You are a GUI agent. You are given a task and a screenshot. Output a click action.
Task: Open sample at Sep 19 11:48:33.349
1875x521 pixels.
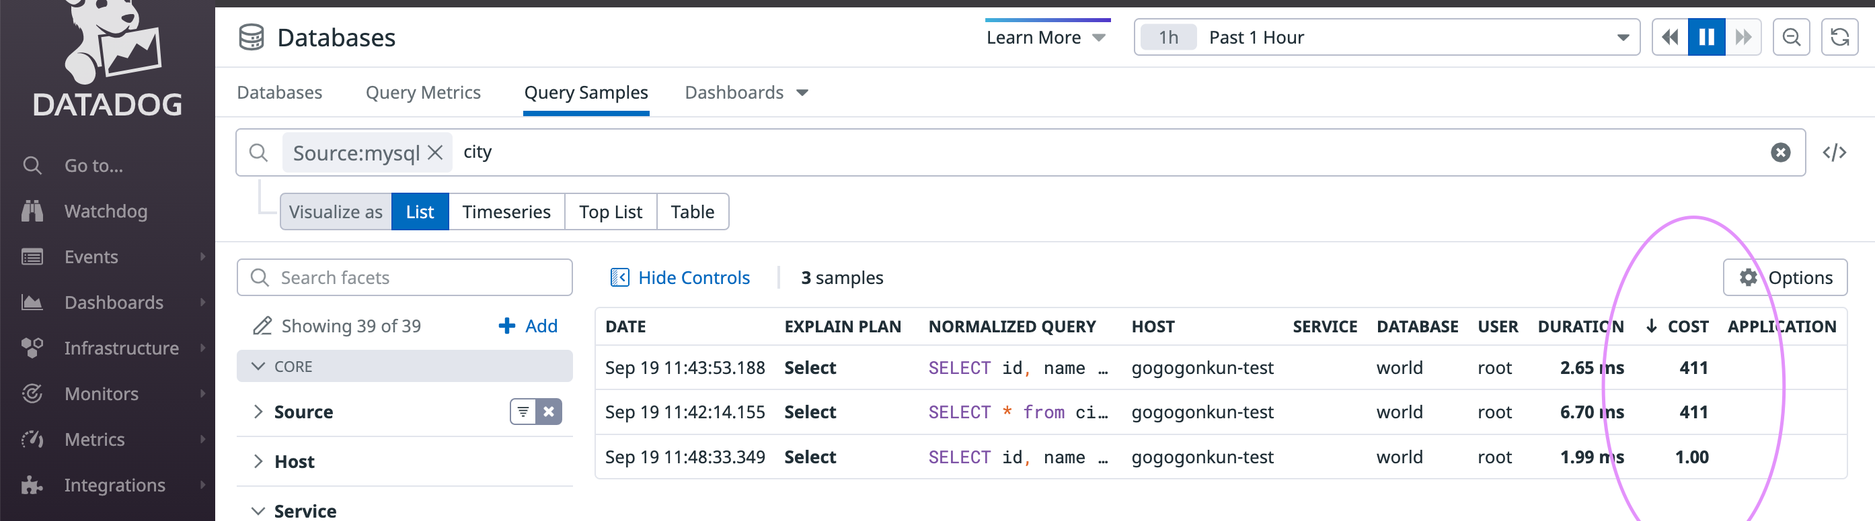[x=1221, y=457]
